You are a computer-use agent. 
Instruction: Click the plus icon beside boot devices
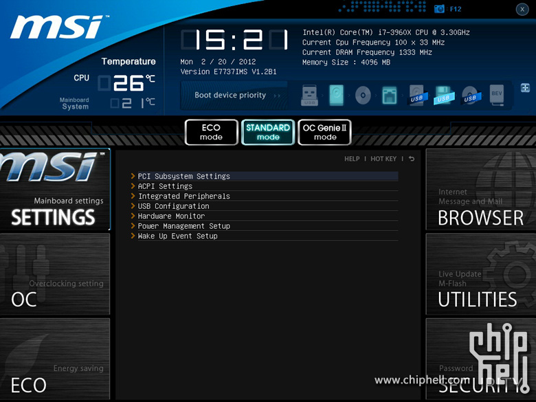point(526,88)
